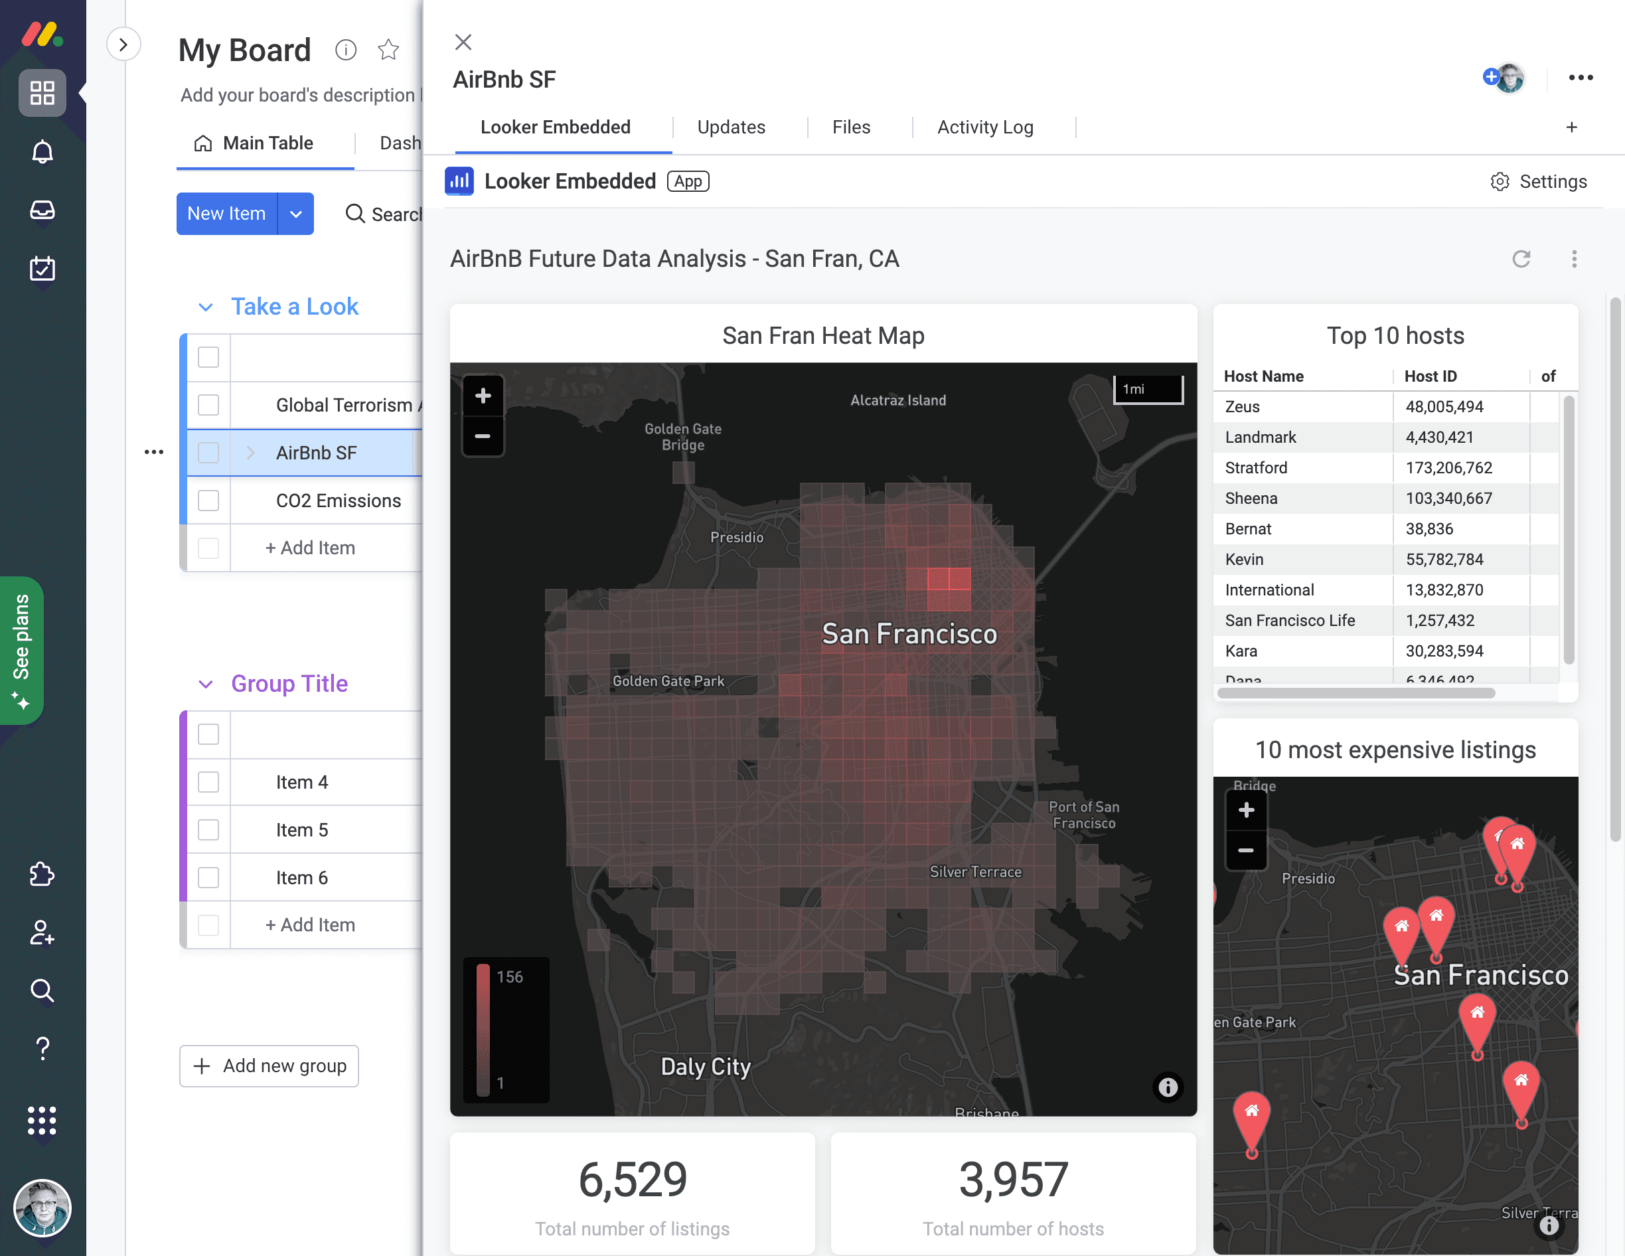Collapse the Group Title group
Screen dimensions: 1625x1256
(x=206, y=684)
